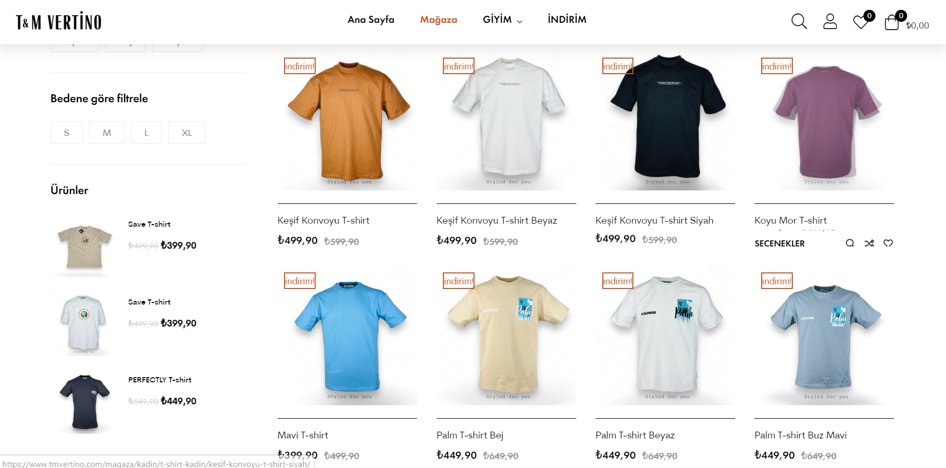Open SECENEKLER options for Koyu Mor T-shirt

click(x=779, y=243)
